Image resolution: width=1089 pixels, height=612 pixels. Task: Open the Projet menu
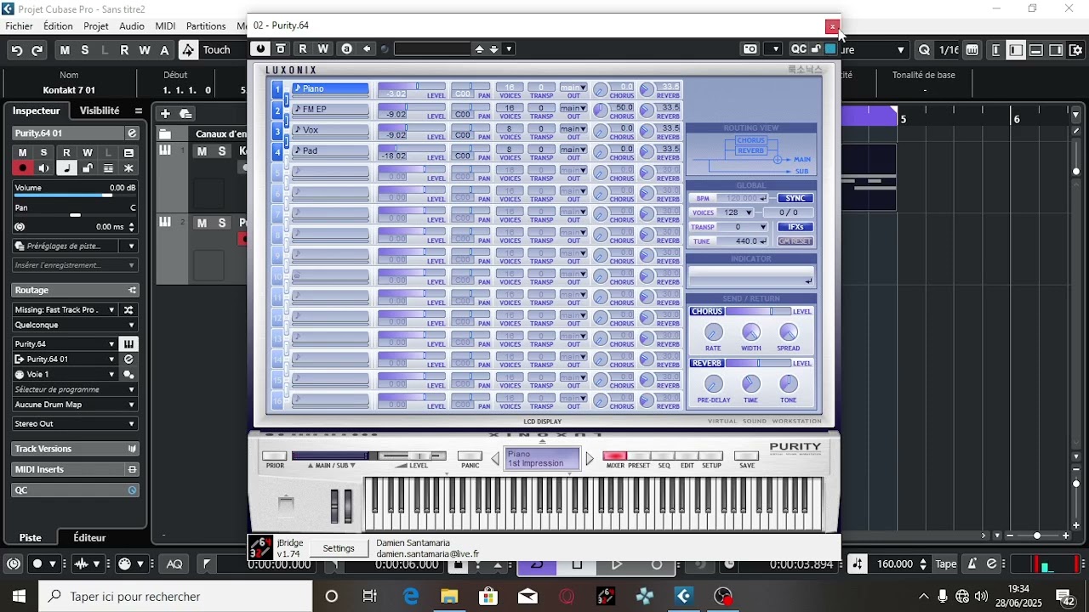(x=96, y=26)
